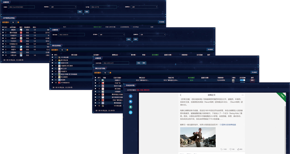Image resolution: width=290 pixels, height=154 pixels.
Task: Play the embedded Weibo video
Action: pos(198,137)
